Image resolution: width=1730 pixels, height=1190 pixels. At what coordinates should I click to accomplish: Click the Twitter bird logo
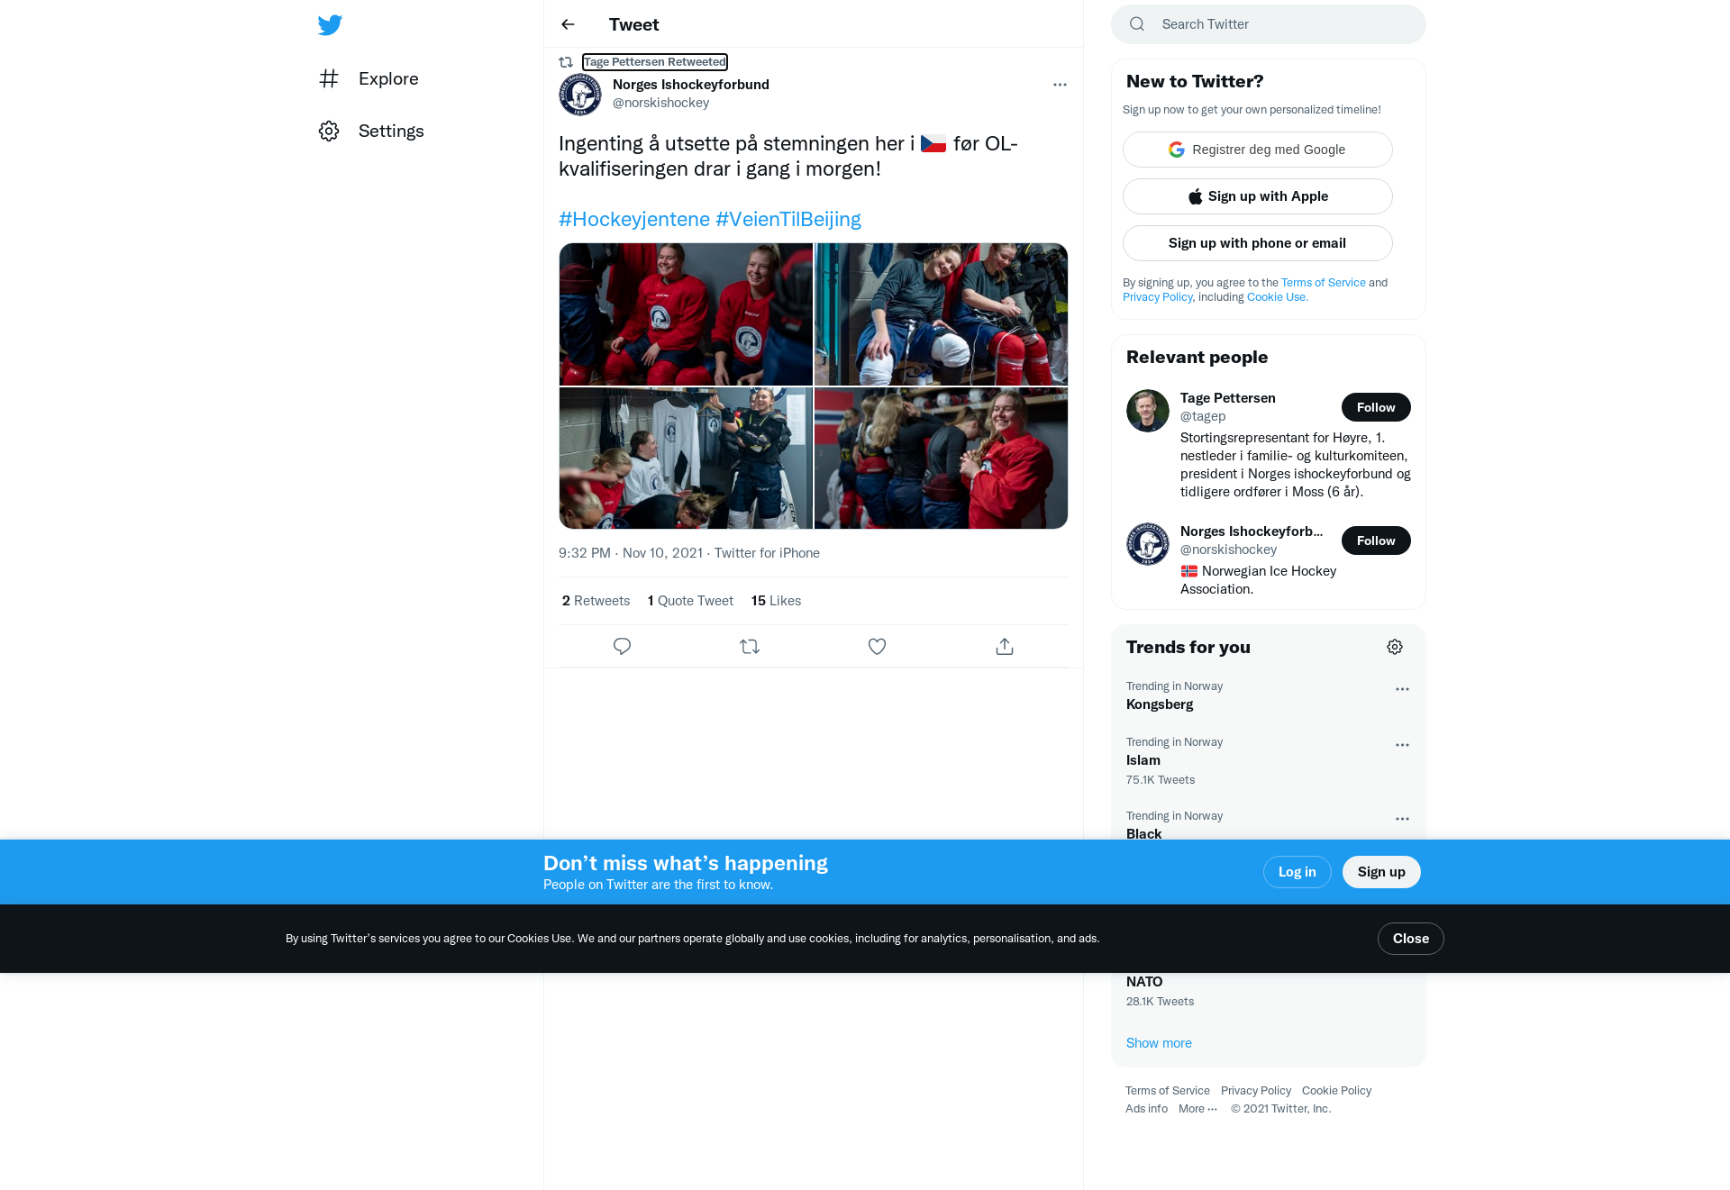(330, 25)
